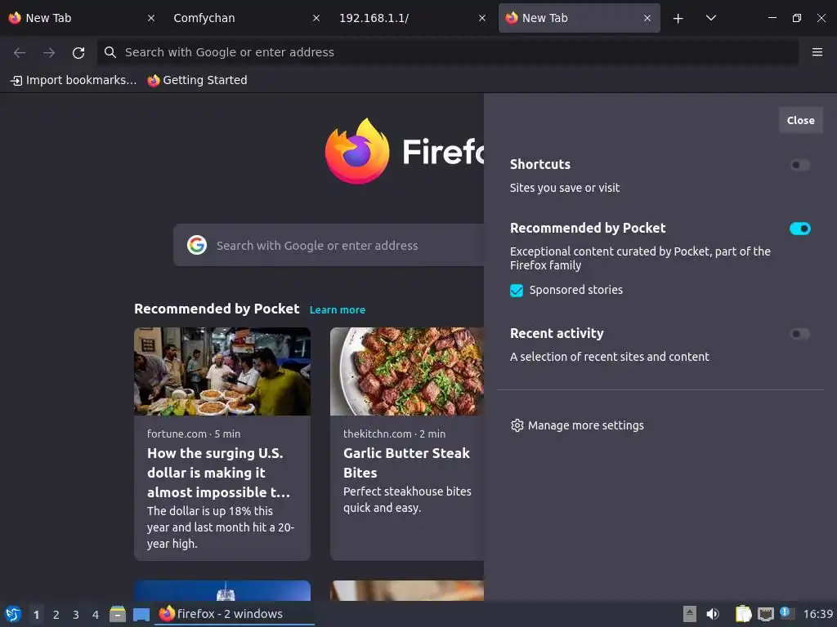Click the address bar search field
Screen dimensions: 837x627
coord(447,52)
